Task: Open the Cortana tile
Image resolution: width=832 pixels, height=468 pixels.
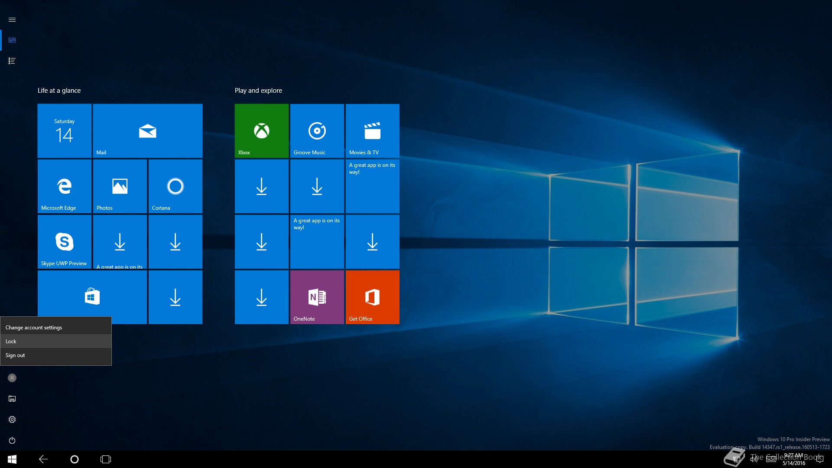Action: click(175, 186)
